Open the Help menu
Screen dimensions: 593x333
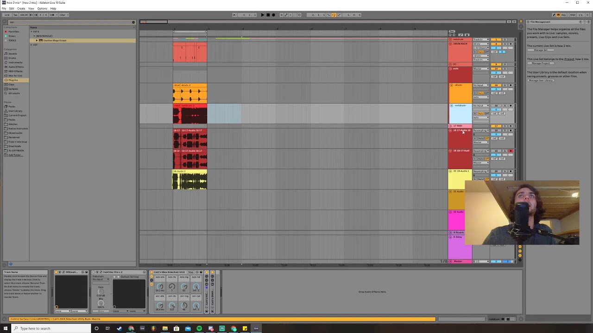point(53,8)
